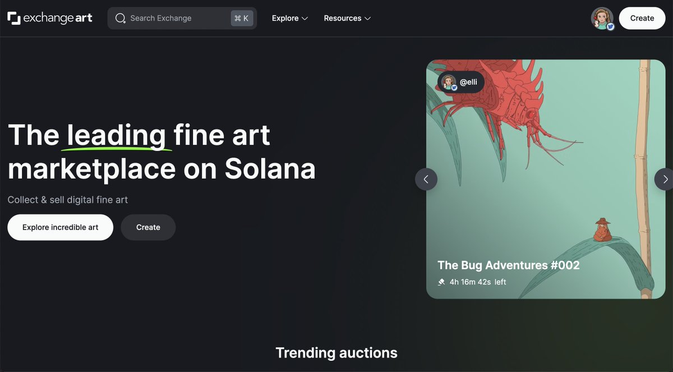Click the previous carousel arrow
This screenshot has height=372, width=673.
click(x=426, y=179)
